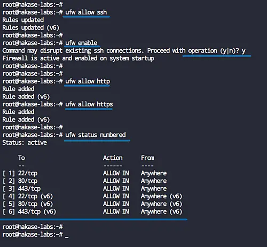Viewport: 267px width, 247px height.
Task: Click the 'Status: active' output line
Action: point(25,143)
